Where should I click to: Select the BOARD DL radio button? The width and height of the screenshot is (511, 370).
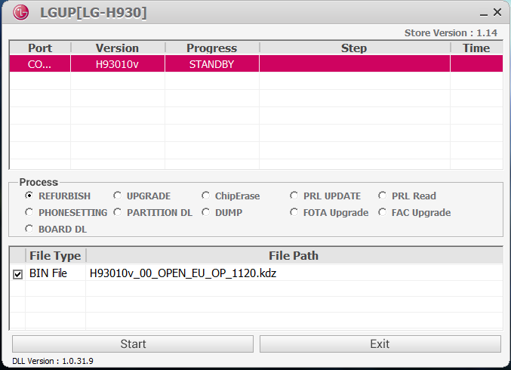click(x=29, y=230)
